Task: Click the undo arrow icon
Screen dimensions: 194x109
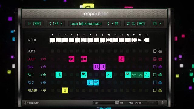Action: 129,24
